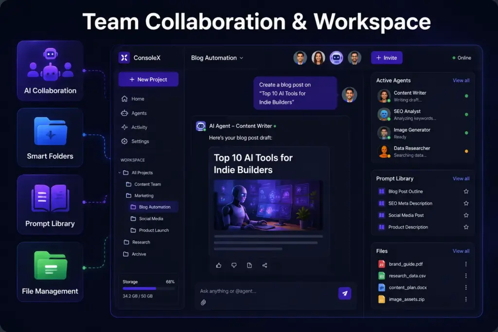Click the woman team member avatar in header
This screenshot has height=332, width=498.
tap(318, 58)
